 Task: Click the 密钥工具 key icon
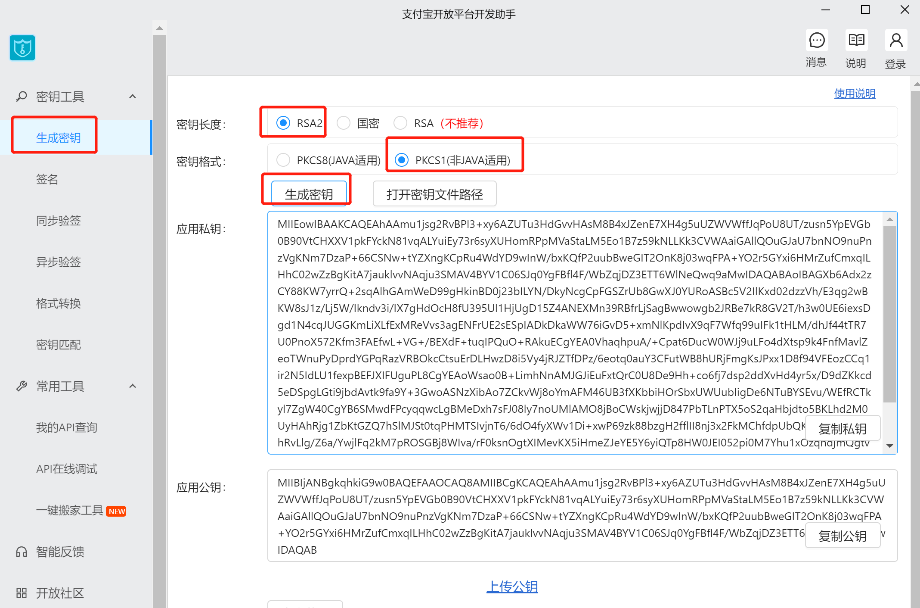[21, 97]
